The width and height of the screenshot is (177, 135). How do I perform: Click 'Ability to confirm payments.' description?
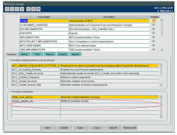click(110, 77)
